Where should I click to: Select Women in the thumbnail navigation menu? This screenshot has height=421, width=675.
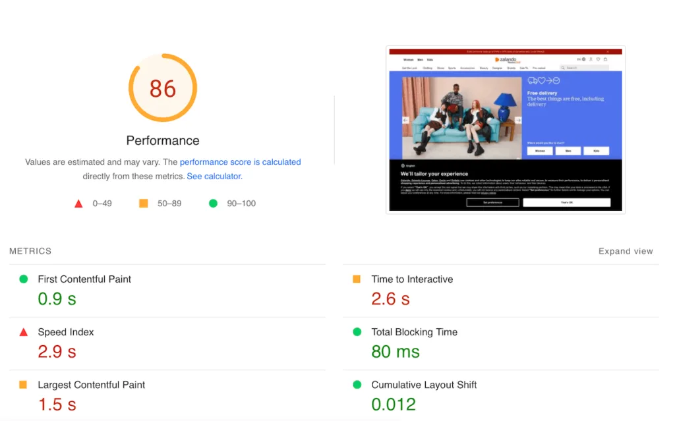408,59
